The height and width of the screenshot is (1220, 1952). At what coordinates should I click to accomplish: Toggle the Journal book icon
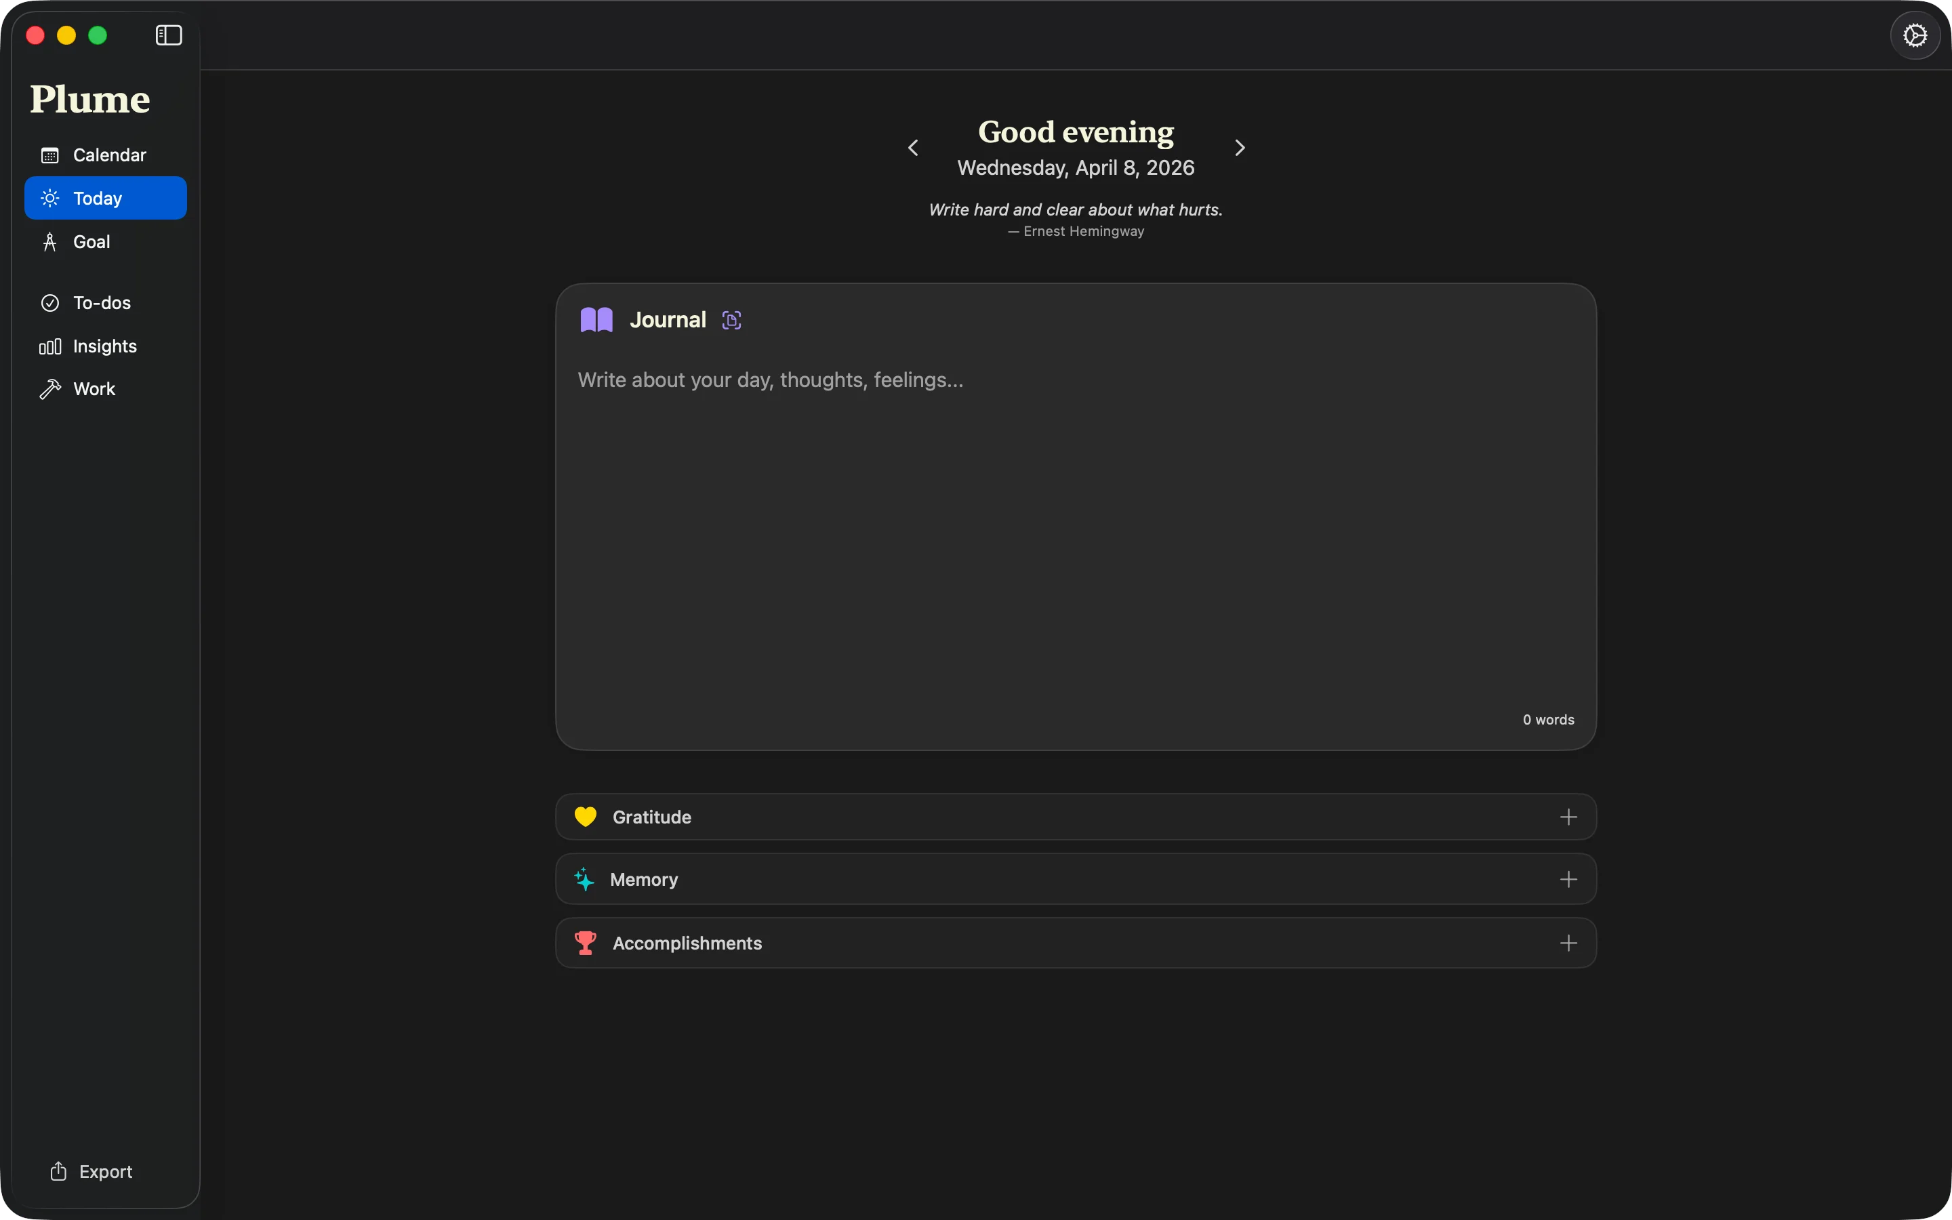(x=596, y=319)
